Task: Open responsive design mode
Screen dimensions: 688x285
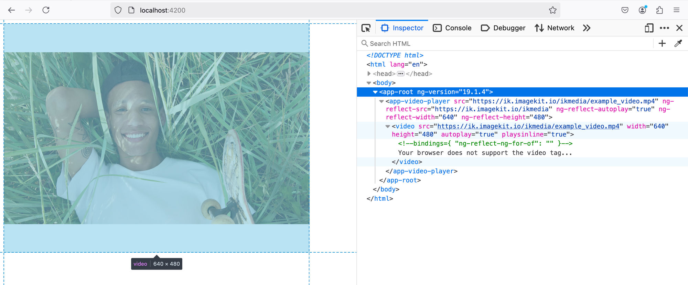Action: point(649,28)
